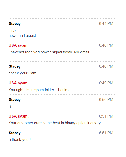The width and height of the screenshot is (126, 157).
Task: Click the ':) thank you !' message
Action: [20, 140]
